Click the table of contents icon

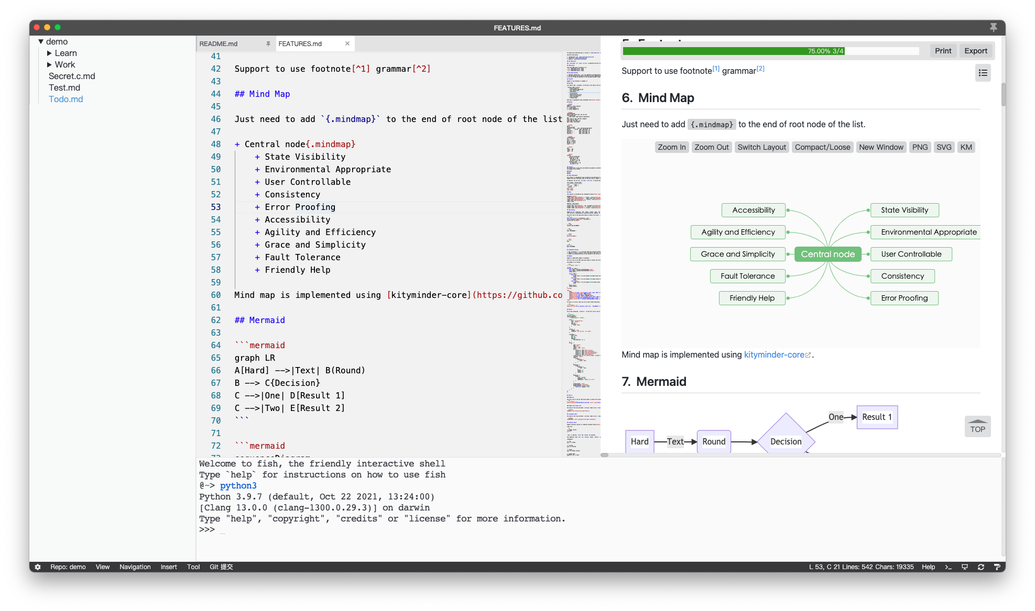983,72
